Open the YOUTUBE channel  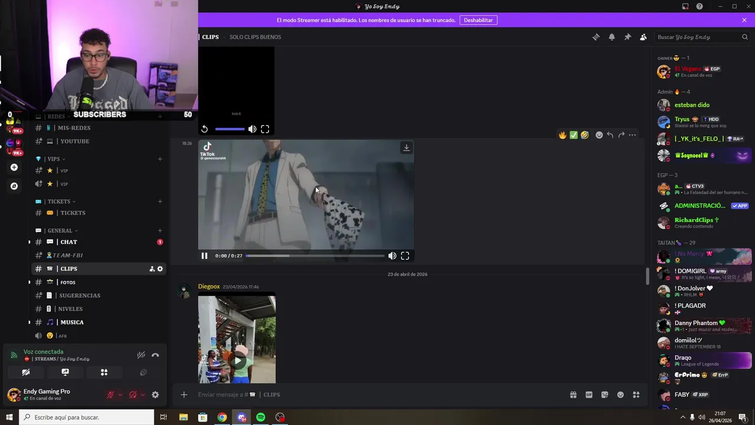coord(98,141)
